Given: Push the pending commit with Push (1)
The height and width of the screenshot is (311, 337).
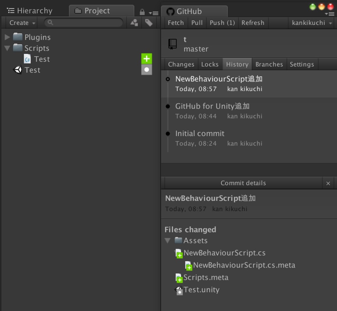Looking at the screenshot, I should [x=222, y=23].
